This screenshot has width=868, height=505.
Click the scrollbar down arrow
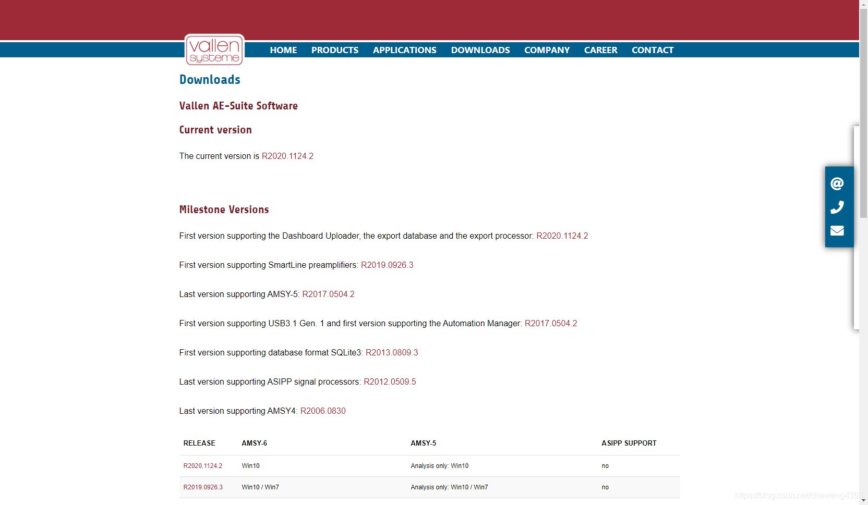[x=864, y=501]
